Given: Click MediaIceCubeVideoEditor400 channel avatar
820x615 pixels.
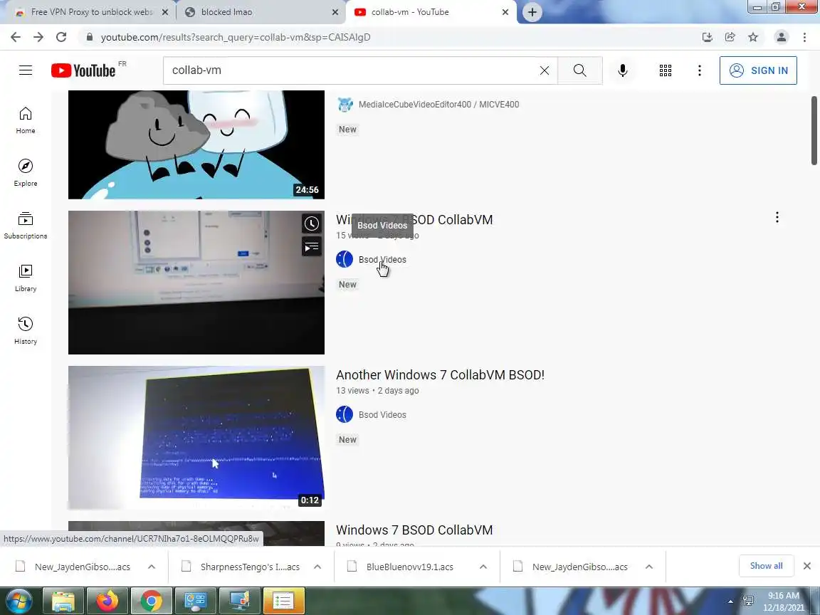Looking at the screenshot, I should [345, 104].
